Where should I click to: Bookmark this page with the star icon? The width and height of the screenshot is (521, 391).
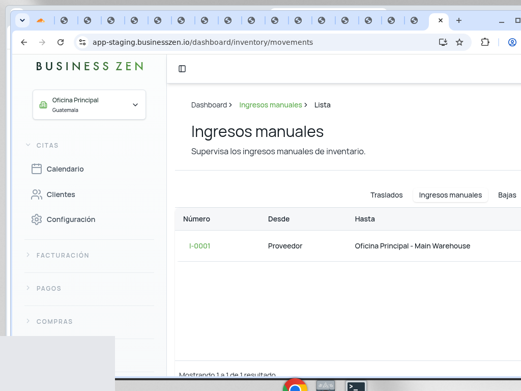(459, 42)
